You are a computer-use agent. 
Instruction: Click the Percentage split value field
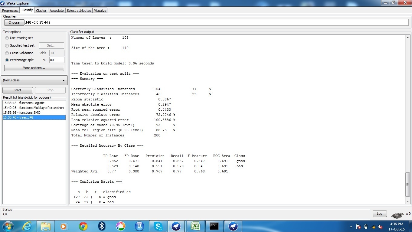(57, 60)
